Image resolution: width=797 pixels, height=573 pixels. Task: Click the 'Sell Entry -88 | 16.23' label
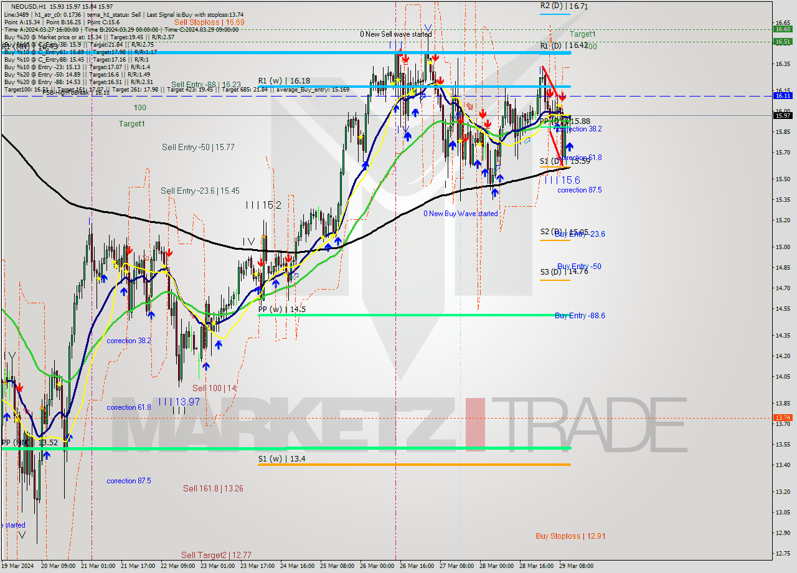click(x=206, y=85)
